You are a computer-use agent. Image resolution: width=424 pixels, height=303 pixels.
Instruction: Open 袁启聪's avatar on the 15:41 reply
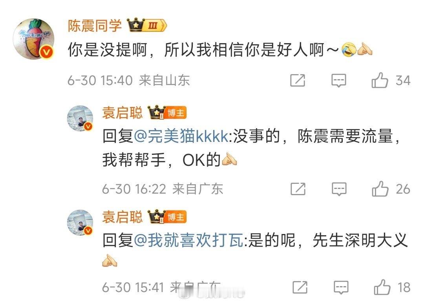80,223
